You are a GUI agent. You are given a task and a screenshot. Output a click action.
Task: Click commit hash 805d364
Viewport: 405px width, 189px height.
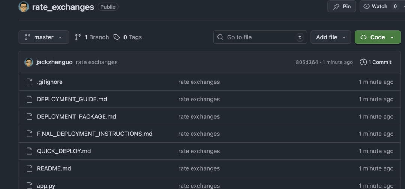pos(307,62)
